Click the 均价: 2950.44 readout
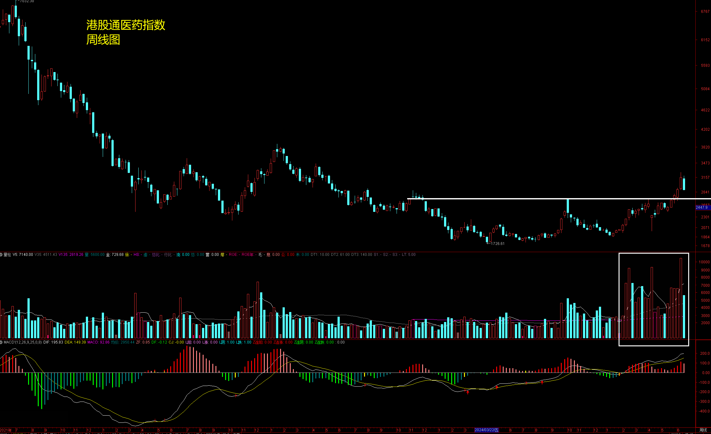The image size is (711, 434). coord(123,342)
